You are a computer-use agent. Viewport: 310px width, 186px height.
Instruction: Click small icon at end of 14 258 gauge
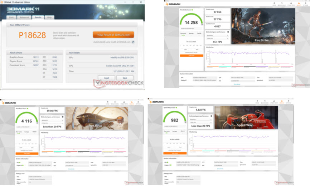202,25
